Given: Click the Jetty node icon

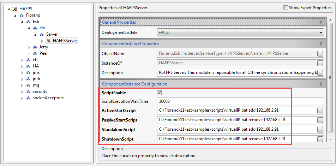Looking at the screenshot, I should tap(35, 47).
